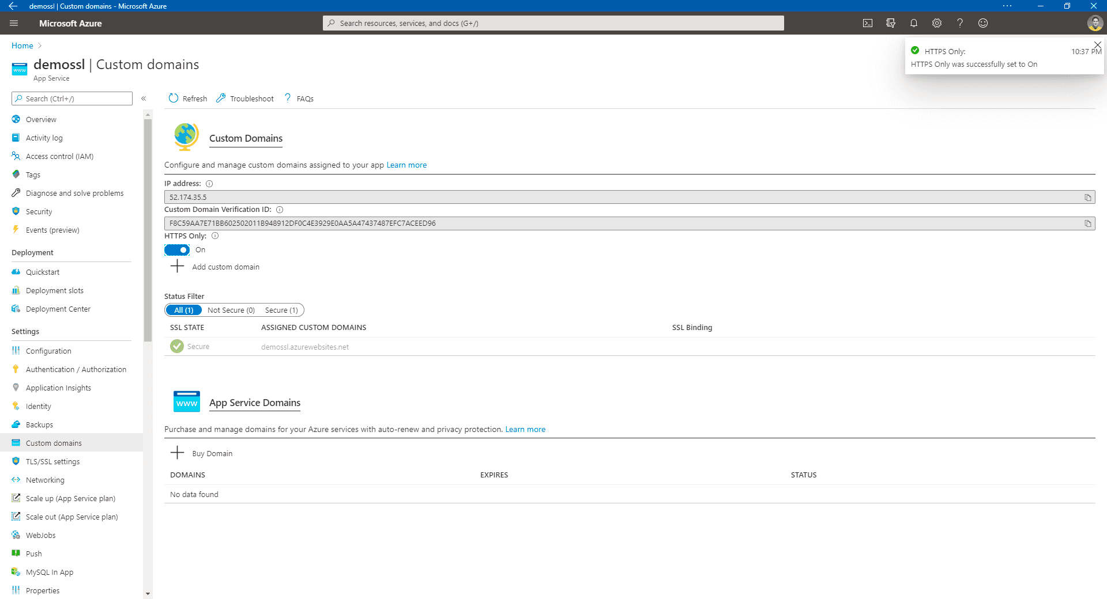Image resolution: width=1107 pixels, height=599 pixels.
Task: Filter by Not Secure (0)
Action: [x=231, y=310]
